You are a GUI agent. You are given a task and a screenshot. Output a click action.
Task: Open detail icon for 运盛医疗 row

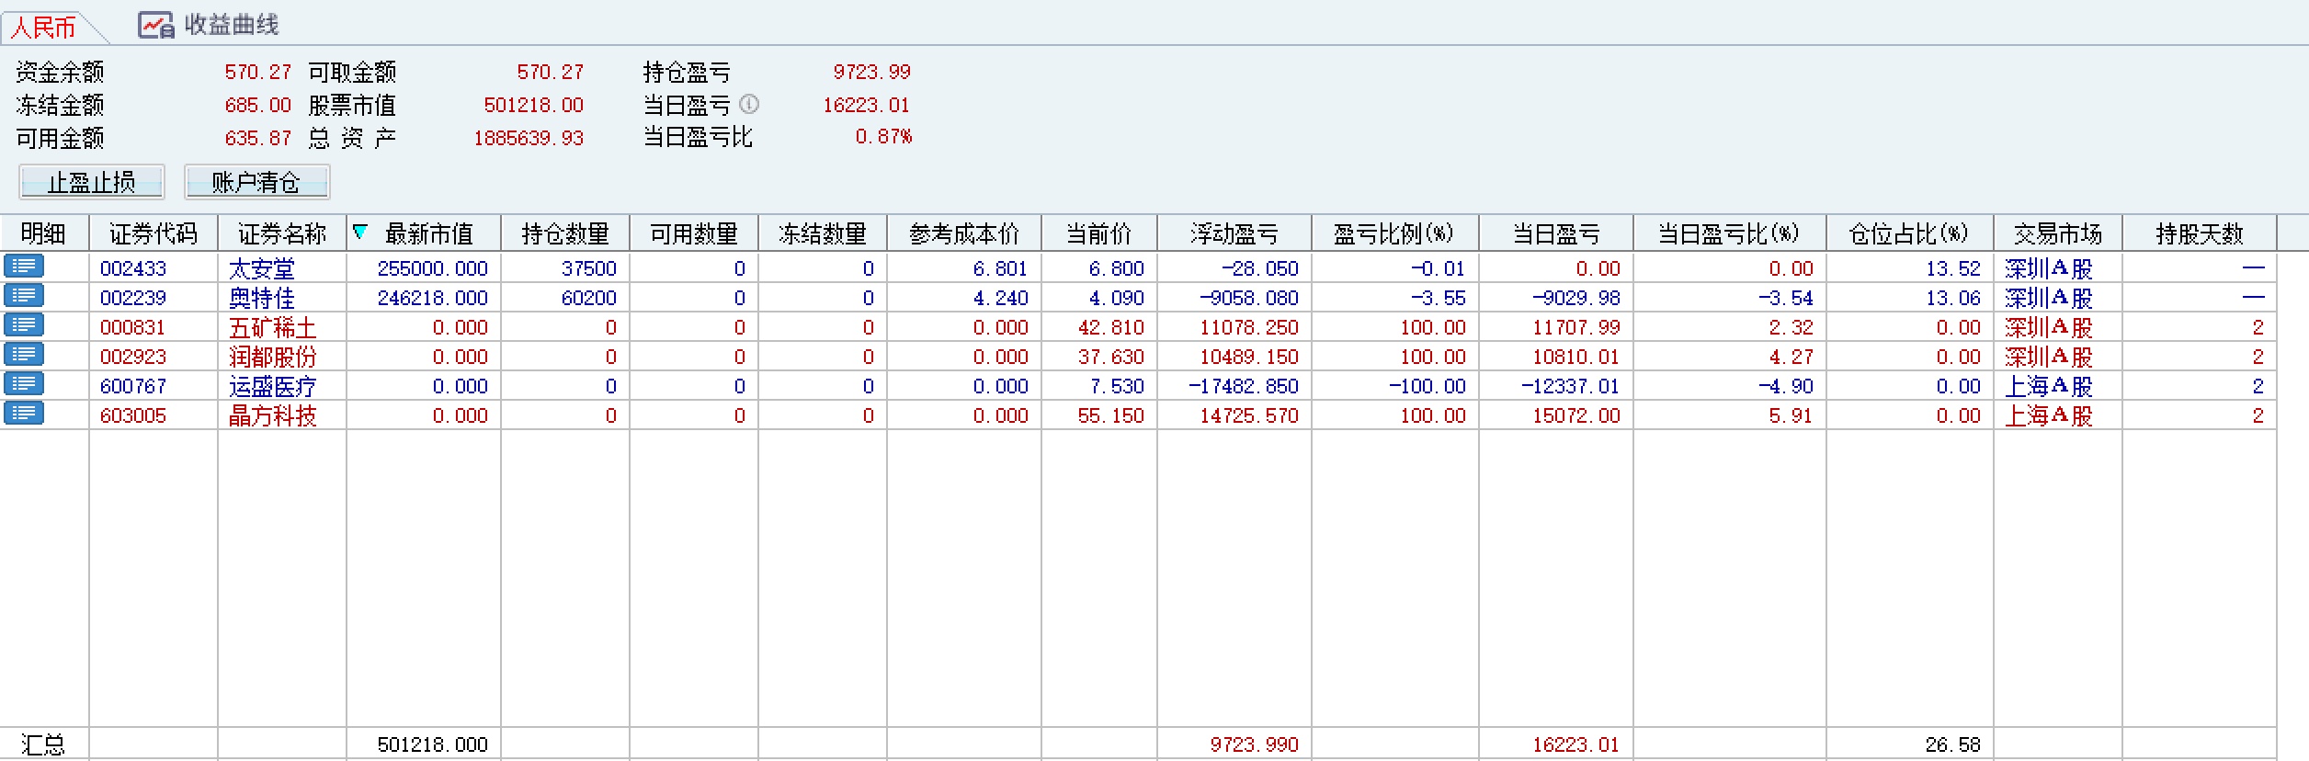[23, 384]
